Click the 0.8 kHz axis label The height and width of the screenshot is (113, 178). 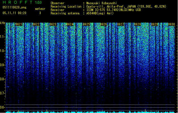pos(2,79)
